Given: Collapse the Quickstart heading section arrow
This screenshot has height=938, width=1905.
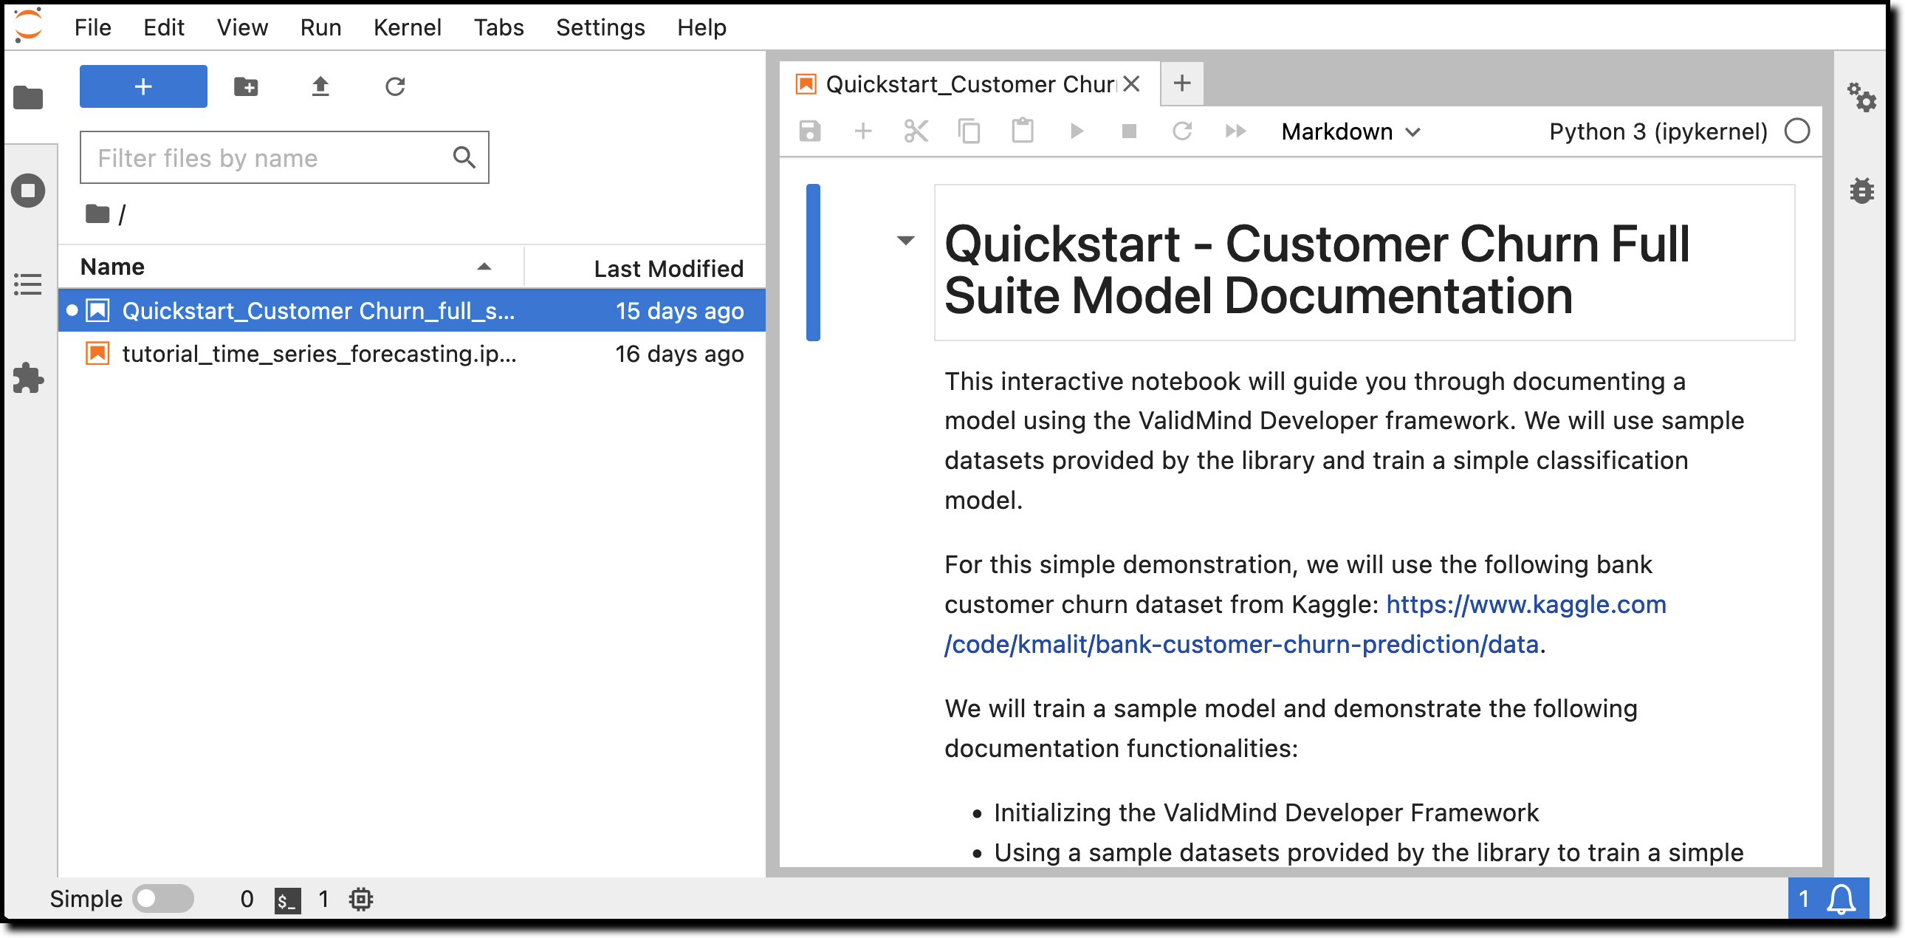Looking at the screenshot, I should pyautogui.click(x=906, y=241).
